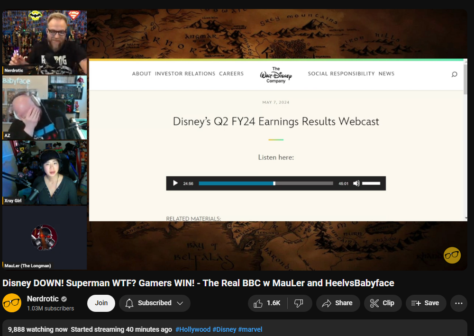Play the Disney earnings webcast audio
Image resolution: width=474 pixels, height=336 pixels.
click(x=175, y=183)
